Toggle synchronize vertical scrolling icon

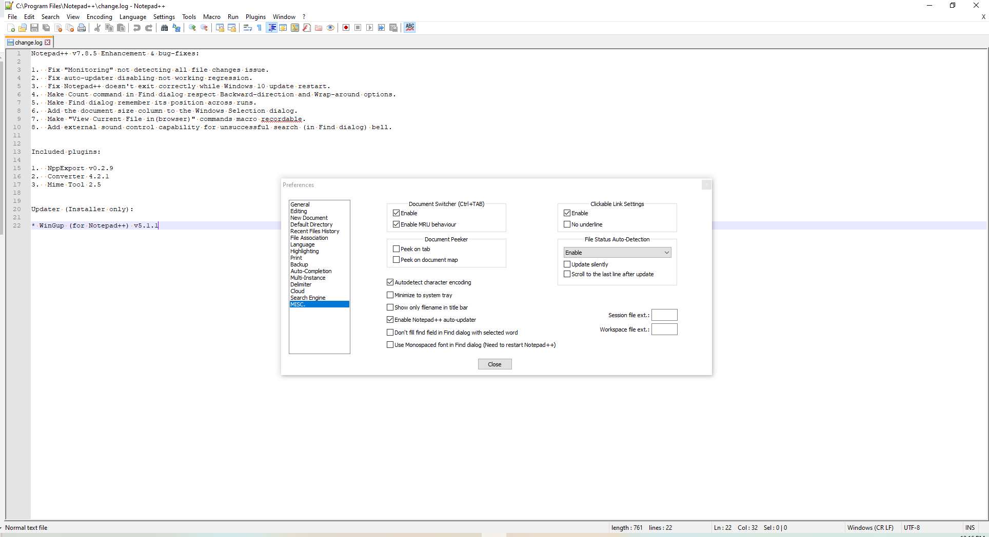220,28
